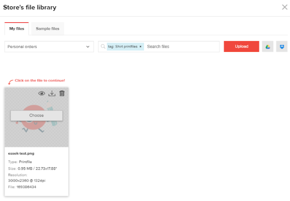Import from Dropbox icon
The width and height of the screenshot is (290, 201).
coord(282,47)
